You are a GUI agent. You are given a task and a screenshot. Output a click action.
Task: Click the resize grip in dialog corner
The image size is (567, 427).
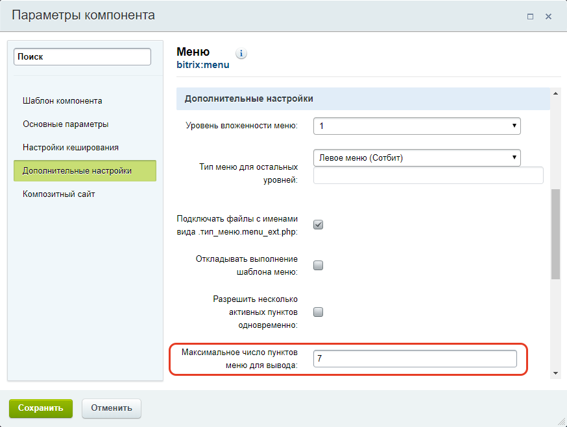[562, 422]
